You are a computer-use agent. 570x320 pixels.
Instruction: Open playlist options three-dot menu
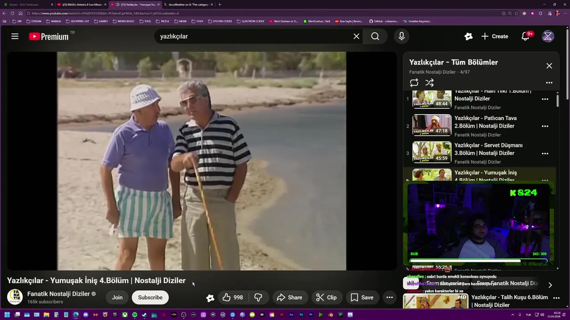pyautogui.click(x=549, y=83)
